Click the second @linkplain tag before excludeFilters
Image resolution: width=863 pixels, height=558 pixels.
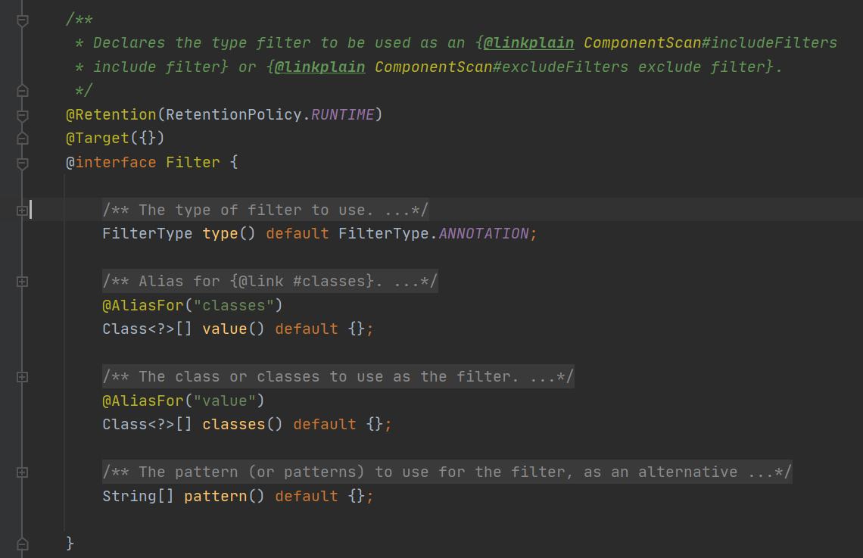(319, 67)
